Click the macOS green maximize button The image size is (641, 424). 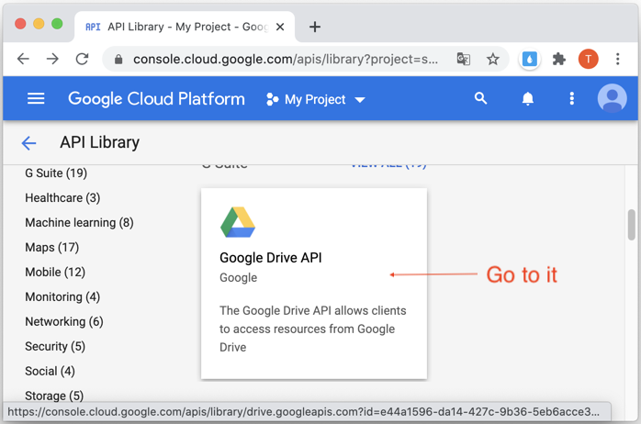(57, 24)
